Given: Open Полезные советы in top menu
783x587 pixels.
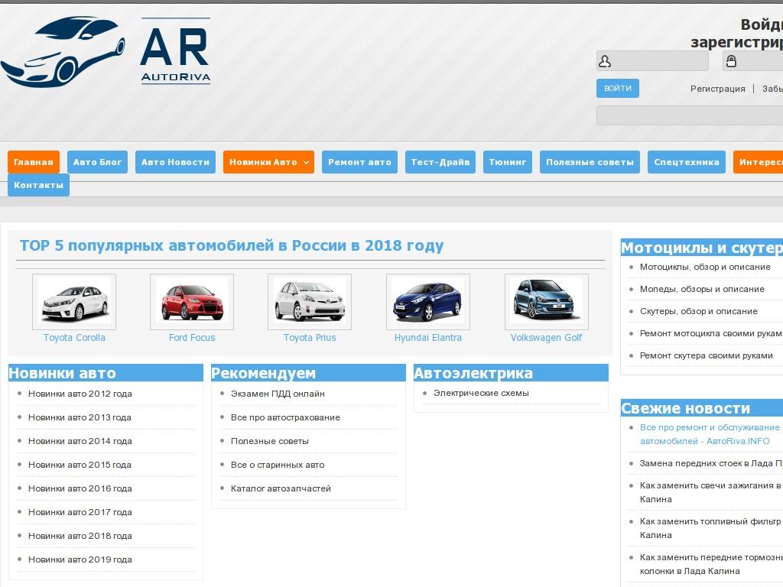Looking at the screenshot, I should coord(590,162).
